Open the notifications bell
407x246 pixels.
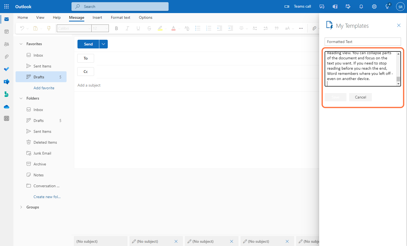[361, 7]
